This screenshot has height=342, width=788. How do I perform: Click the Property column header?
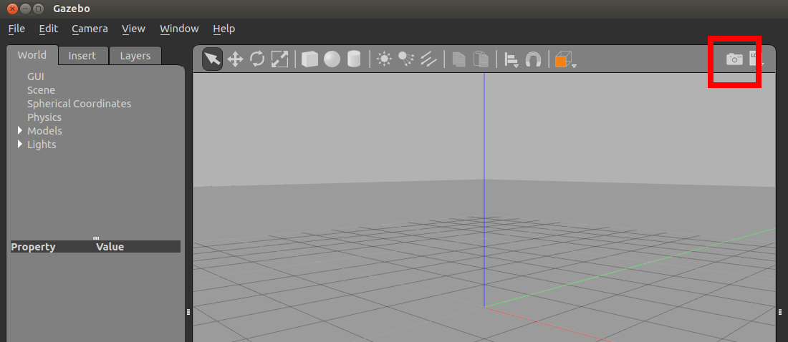point(34,247)
